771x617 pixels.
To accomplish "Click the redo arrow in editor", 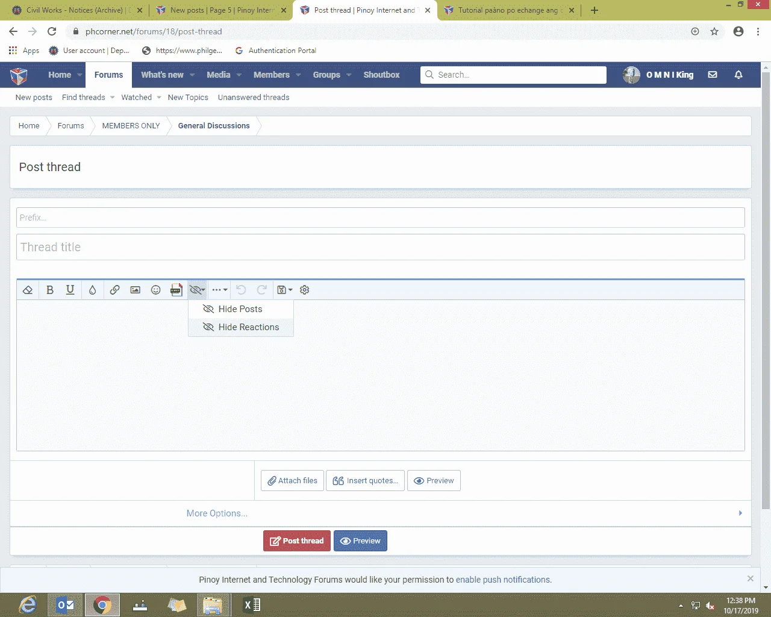I will click(x=261, y=290).
